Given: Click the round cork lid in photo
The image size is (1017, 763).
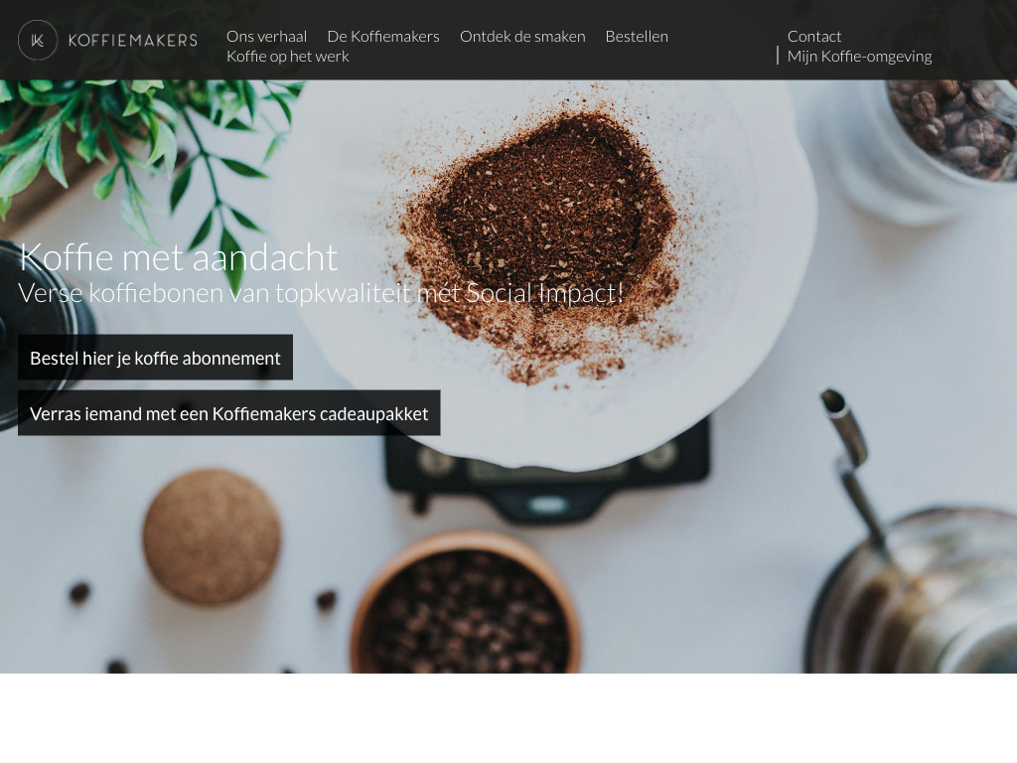Looking at the screenshot, I should click(x=212, y=537).
